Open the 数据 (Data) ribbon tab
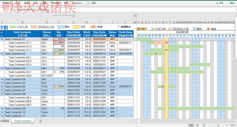 [x=26, y=3]
